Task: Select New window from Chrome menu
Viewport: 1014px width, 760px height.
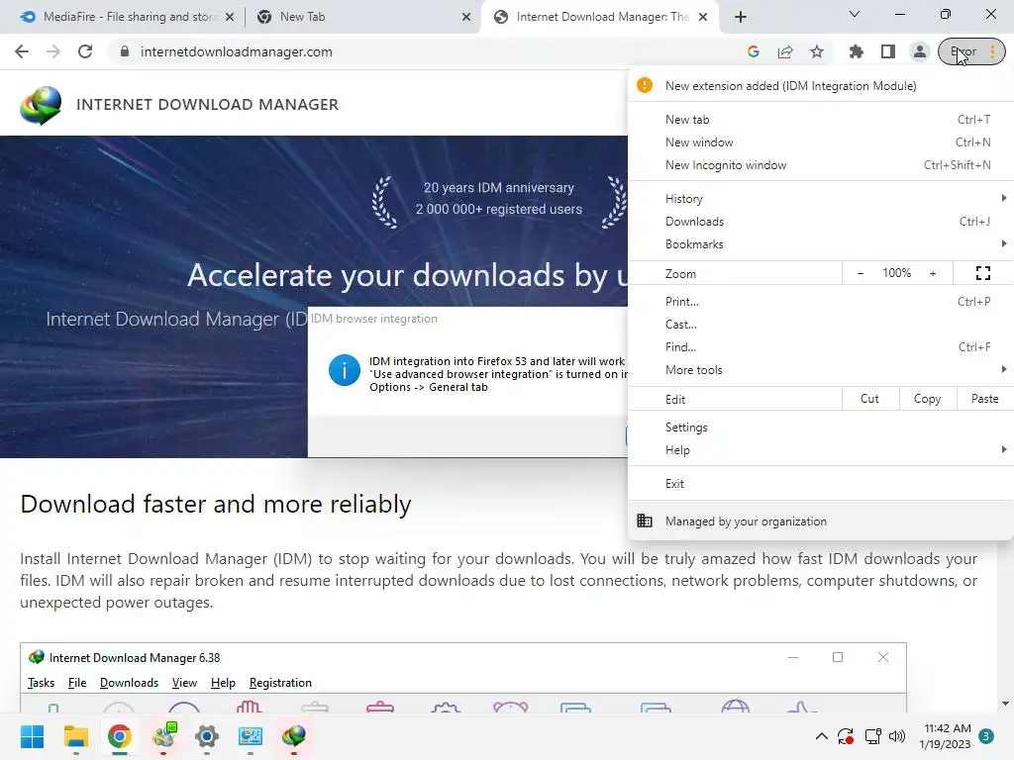Action: (821, 142)
